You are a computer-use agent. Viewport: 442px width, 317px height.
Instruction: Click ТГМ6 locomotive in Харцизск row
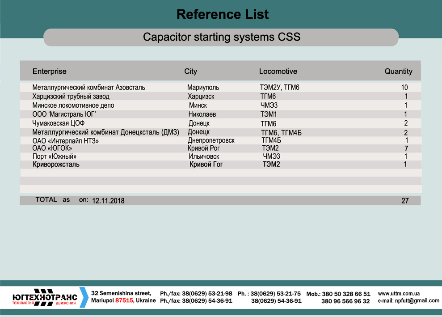coord(268,97)
